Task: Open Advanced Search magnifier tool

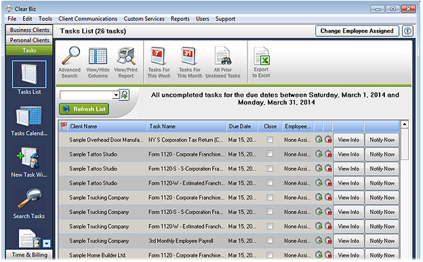Action: pyautogui.click(x=70, y=62)
